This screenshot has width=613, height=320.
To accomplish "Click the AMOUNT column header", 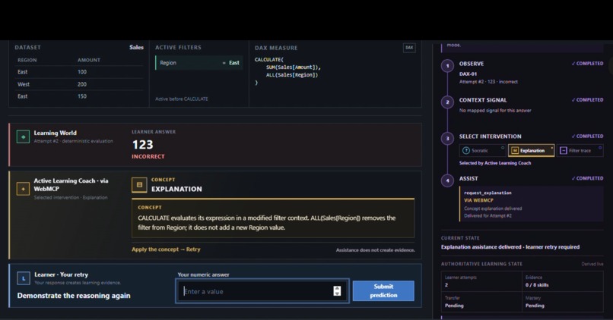I will pyautogui.click(x=89, y=60).
